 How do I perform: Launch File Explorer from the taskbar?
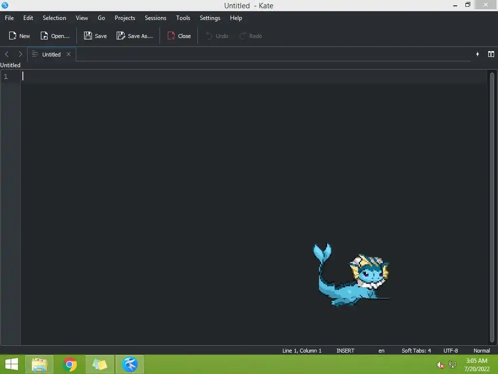click(39, 364)
